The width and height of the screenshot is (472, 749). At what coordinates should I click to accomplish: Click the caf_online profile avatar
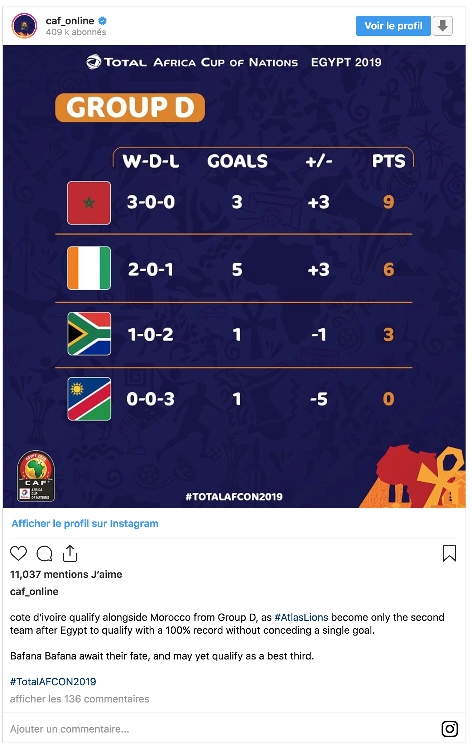pyautogui.click(x=24, y=26)
